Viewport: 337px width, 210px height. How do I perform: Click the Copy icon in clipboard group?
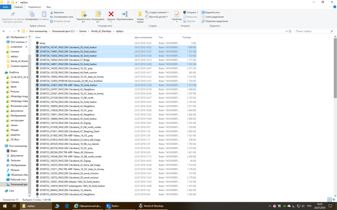point(32,14)
